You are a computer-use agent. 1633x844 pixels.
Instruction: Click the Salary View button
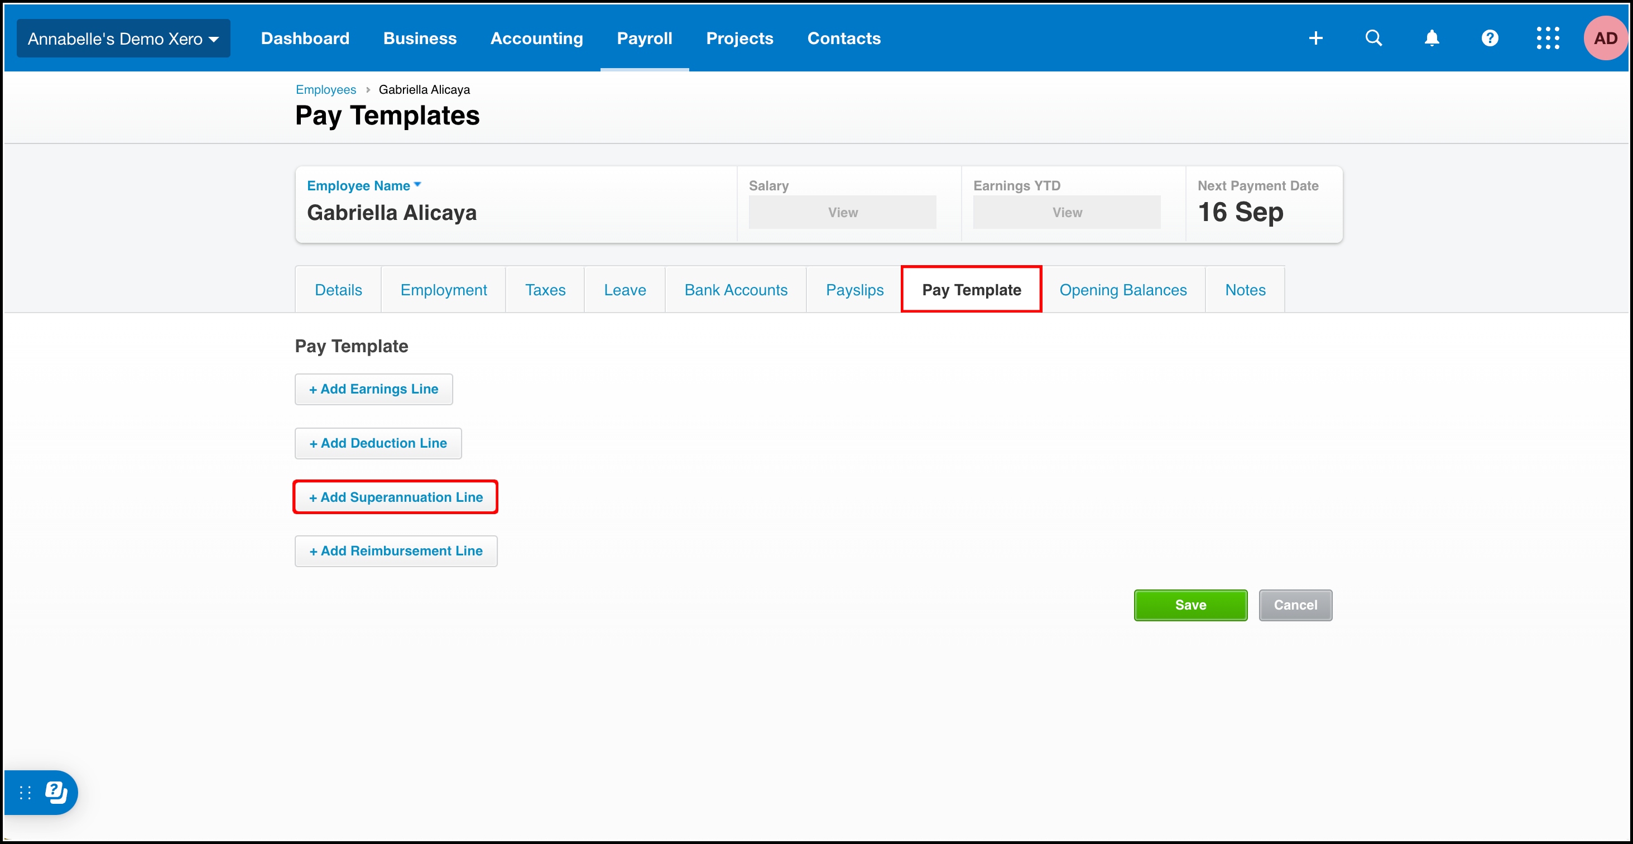842,213
